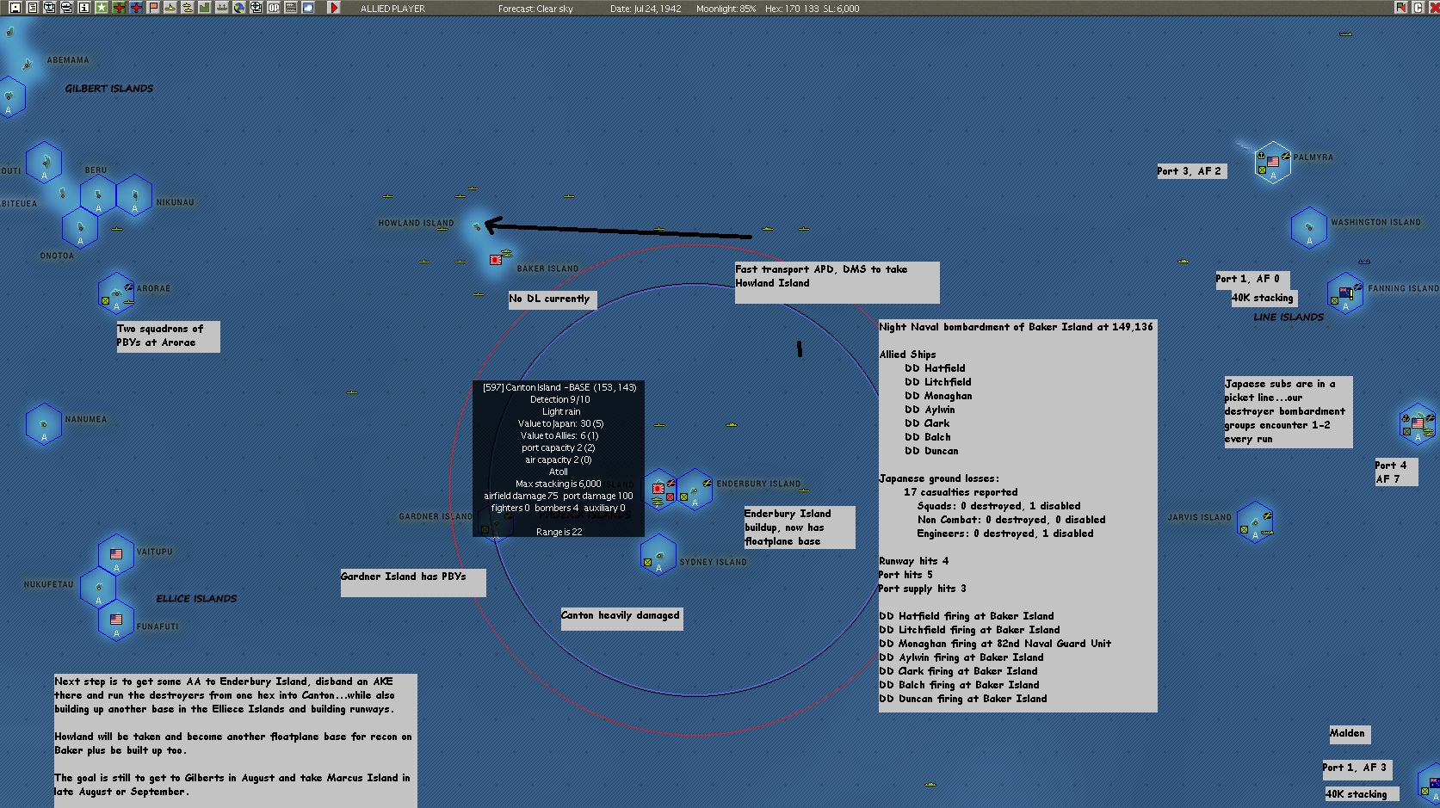Image resolution: width=1440 pixels, height=808 pixels.
Task: Select the Fanning Island base hex
Action: click(1345, 293)
